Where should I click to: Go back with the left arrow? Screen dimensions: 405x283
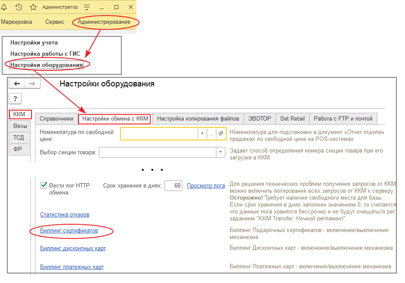coord(17,84)
